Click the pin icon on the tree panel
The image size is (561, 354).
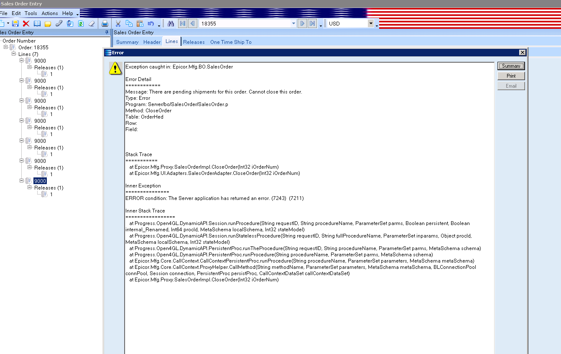click(107, 32)
